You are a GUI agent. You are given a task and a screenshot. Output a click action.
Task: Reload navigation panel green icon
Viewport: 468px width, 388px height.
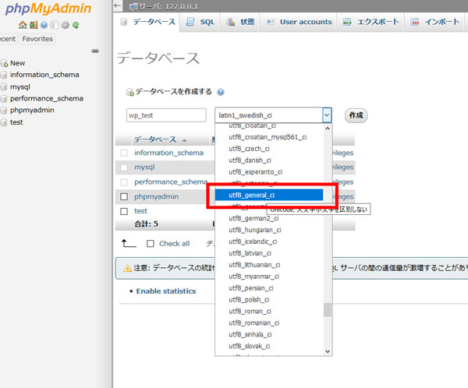point(76,25)
